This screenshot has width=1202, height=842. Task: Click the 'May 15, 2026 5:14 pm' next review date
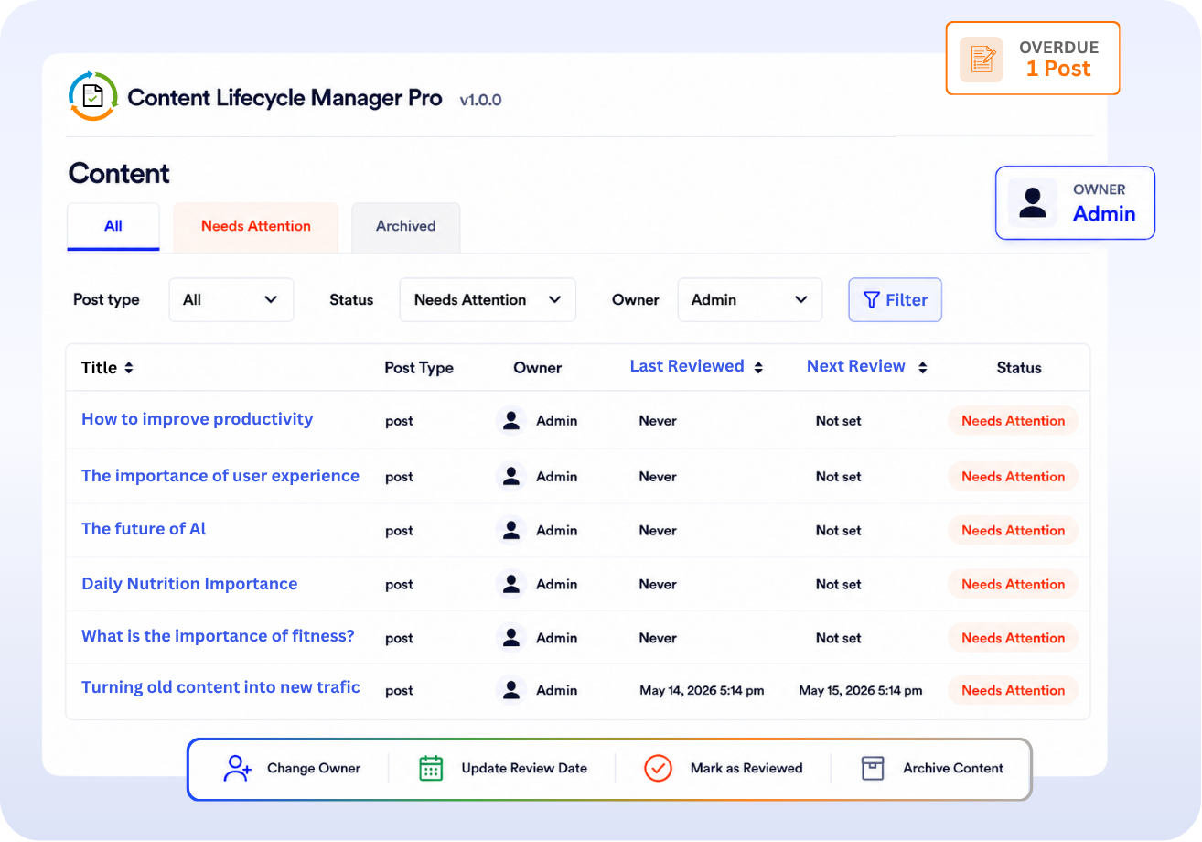[861, 691]
